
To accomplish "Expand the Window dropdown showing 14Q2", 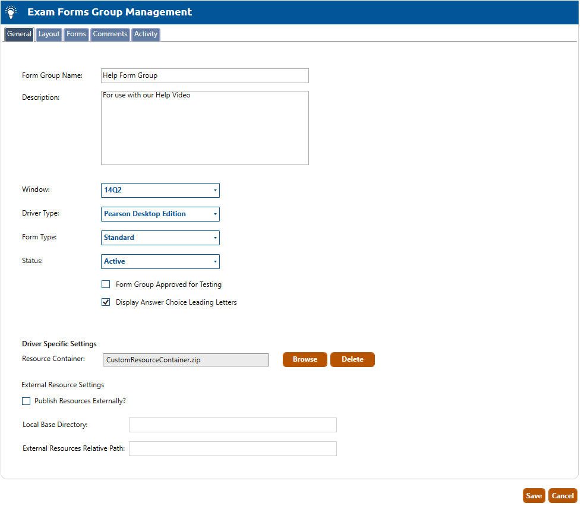I will [x=160, y=190].
